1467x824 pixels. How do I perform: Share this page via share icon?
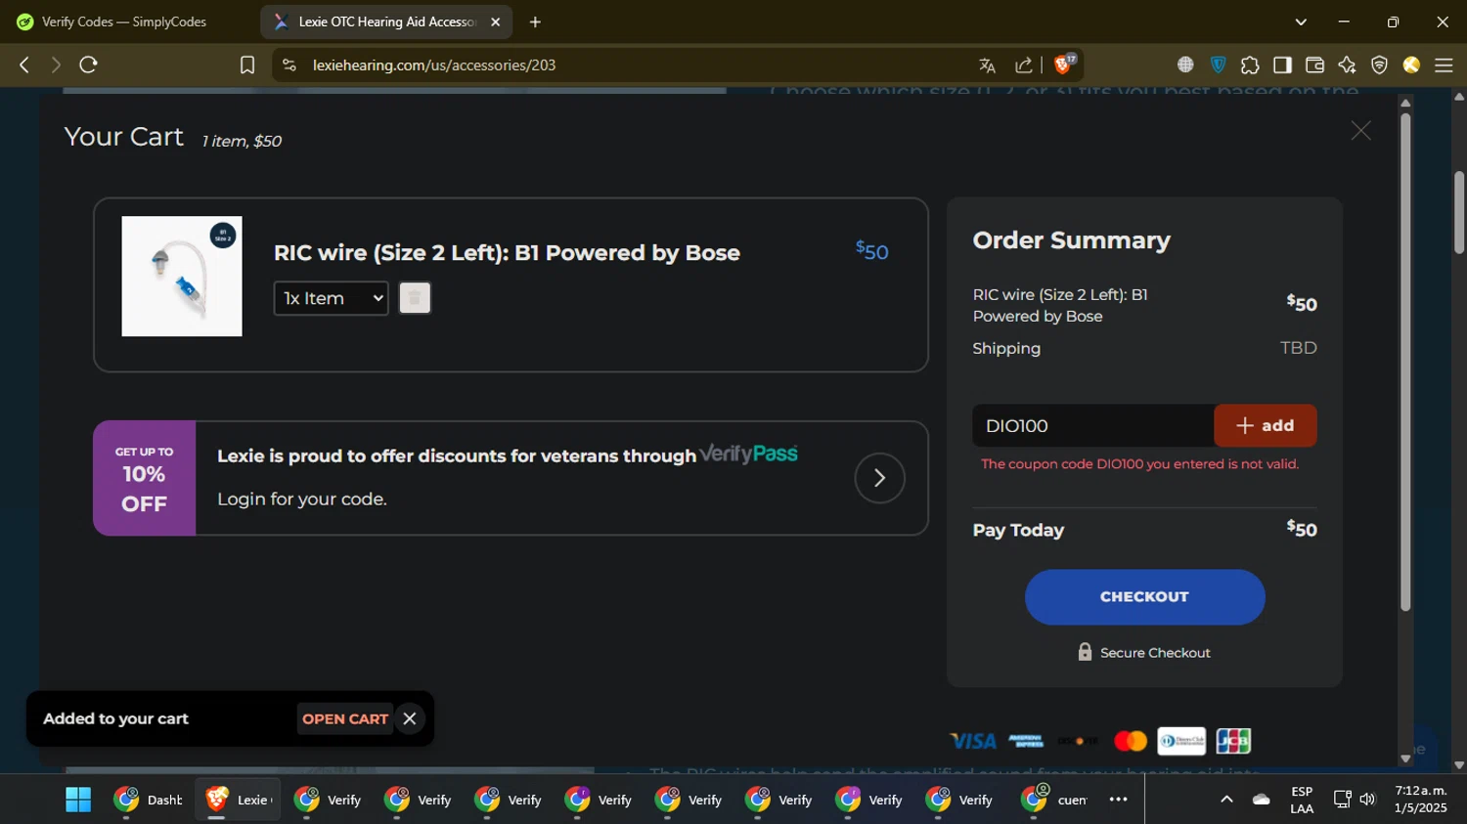[1024, 65]
